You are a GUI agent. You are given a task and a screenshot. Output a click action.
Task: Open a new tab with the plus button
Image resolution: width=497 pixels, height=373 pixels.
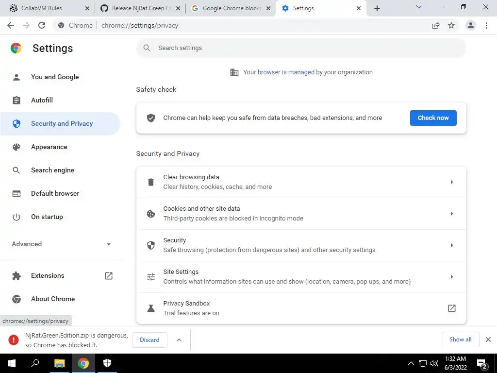coord(377,8)
